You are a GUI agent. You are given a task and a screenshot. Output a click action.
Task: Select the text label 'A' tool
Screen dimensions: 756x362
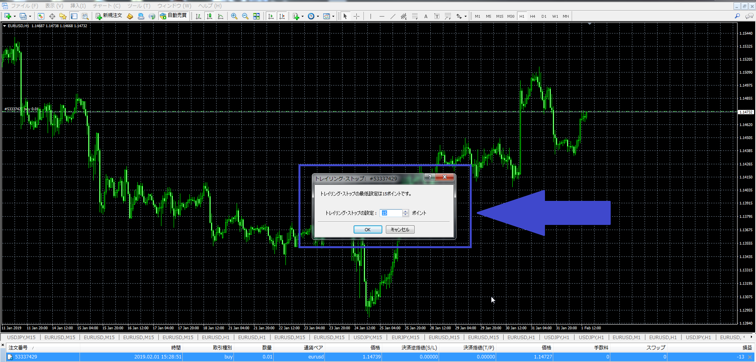426,16
